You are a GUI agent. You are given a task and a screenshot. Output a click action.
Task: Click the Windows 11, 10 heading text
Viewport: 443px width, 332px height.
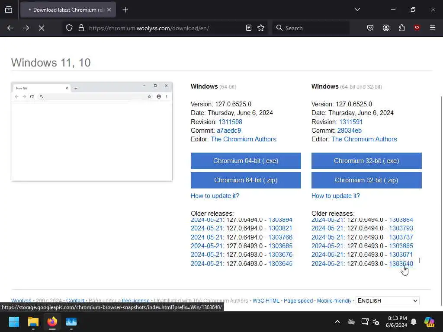[51, 63]
